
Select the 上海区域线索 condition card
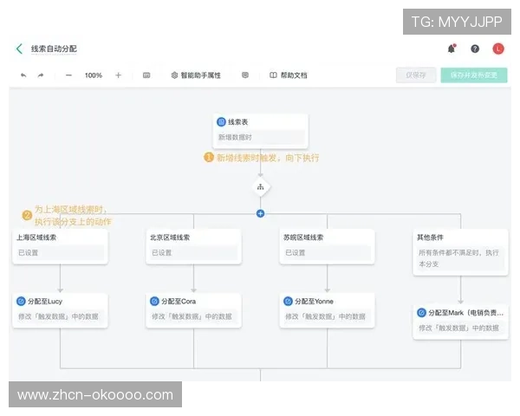[x=60, y=246]
